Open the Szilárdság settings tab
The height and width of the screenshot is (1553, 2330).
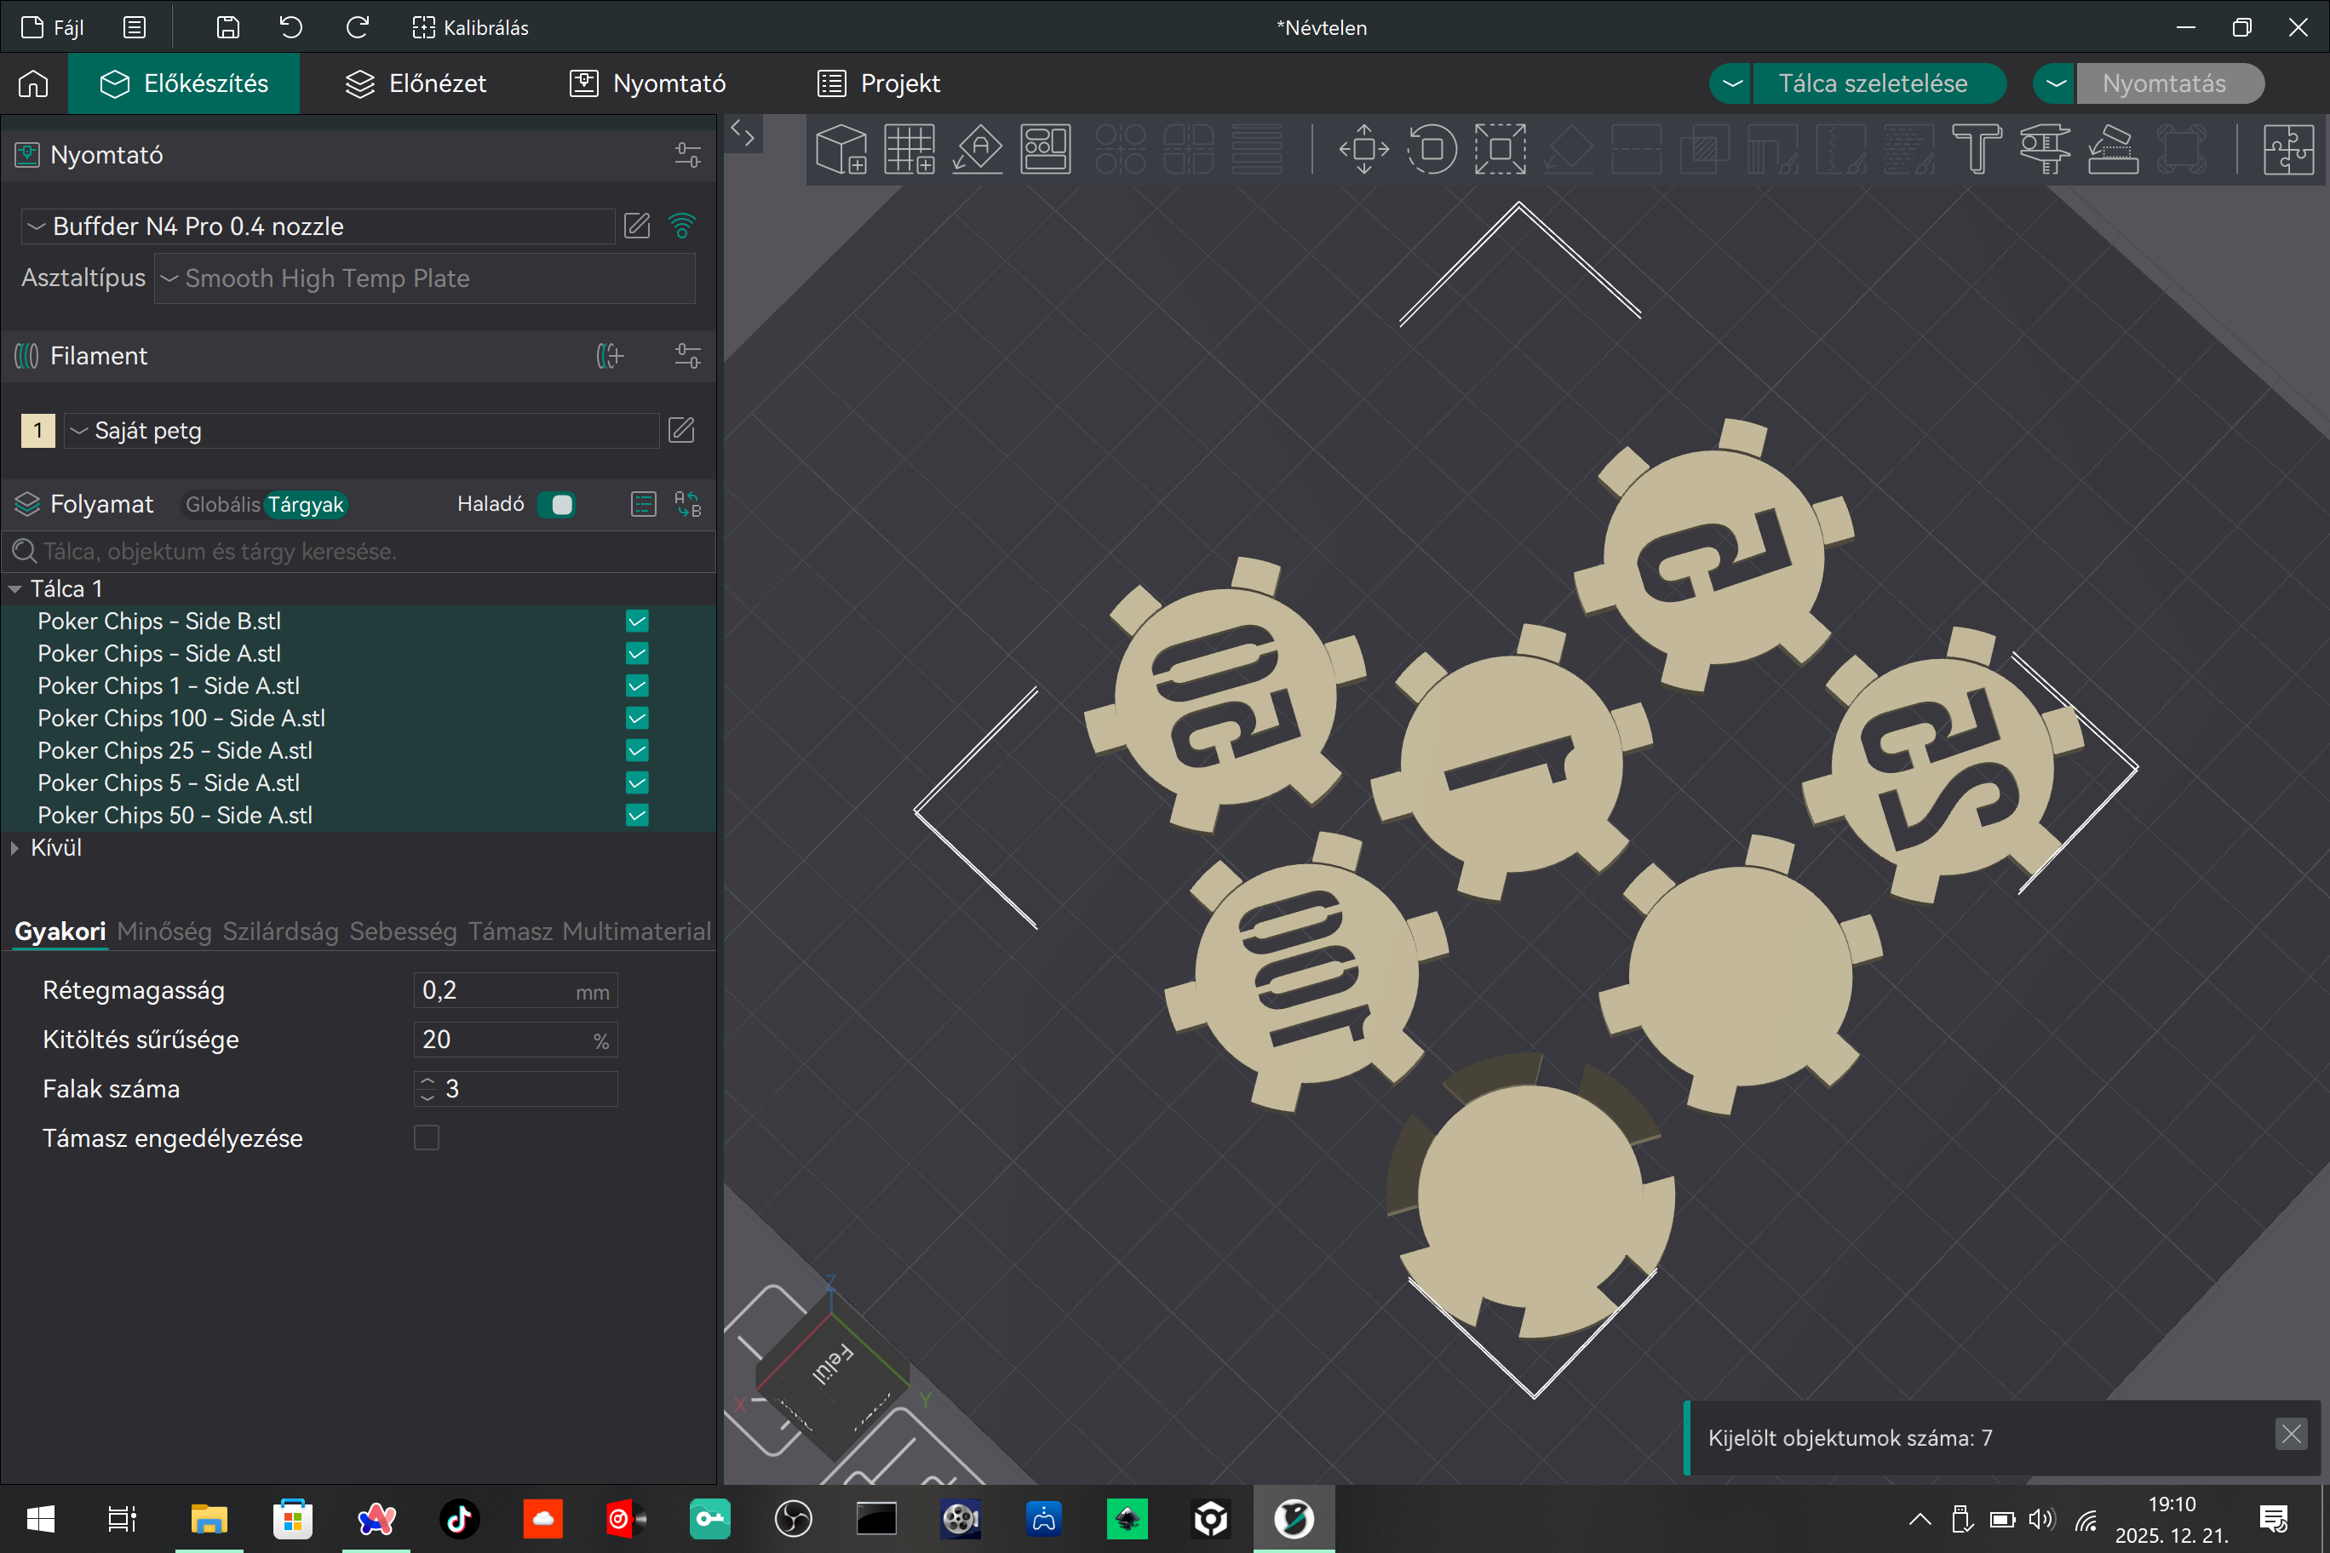click(x=280, y=931)
